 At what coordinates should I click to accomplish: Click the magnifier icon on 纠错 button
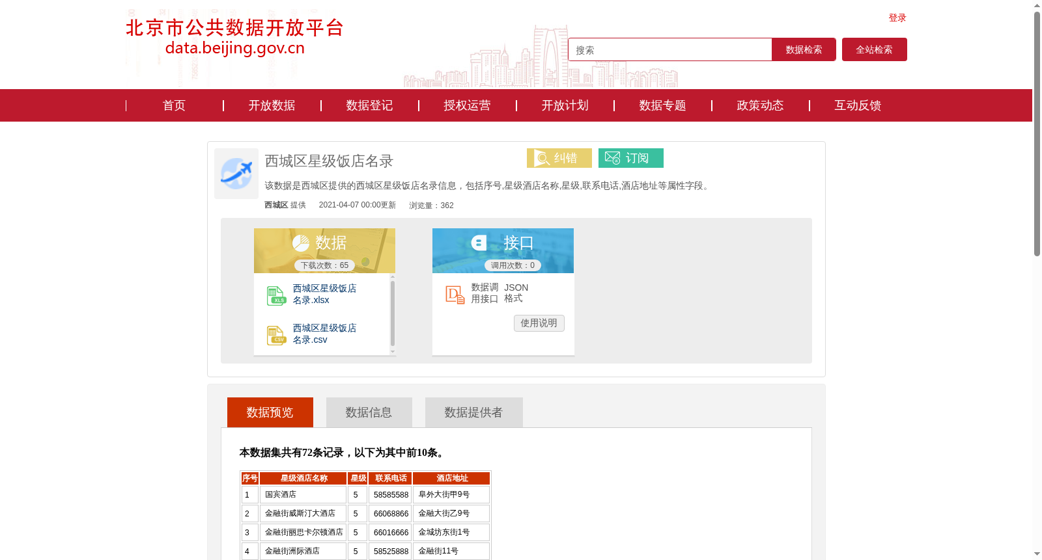541,158
